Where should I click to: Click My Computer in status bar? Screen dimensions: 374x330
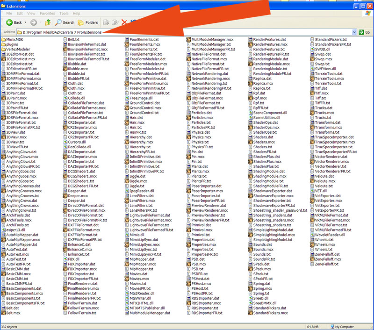[x=342, y=327]
